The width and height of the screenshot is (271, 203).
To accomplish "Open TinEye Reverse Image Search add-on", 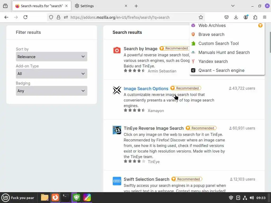I will coord(153,128).
